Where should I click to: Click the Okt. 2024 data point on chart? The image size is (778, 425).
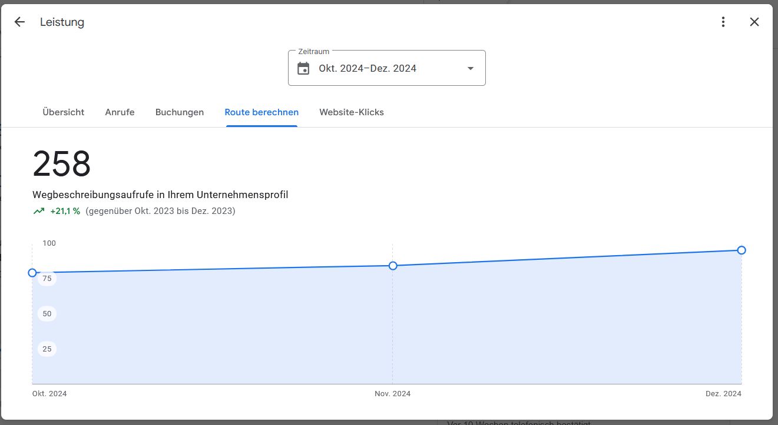click(x=32, y=273)
